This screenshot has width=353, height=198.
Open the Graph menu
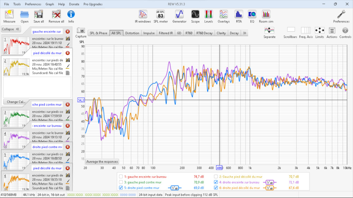tap(49, 4)
